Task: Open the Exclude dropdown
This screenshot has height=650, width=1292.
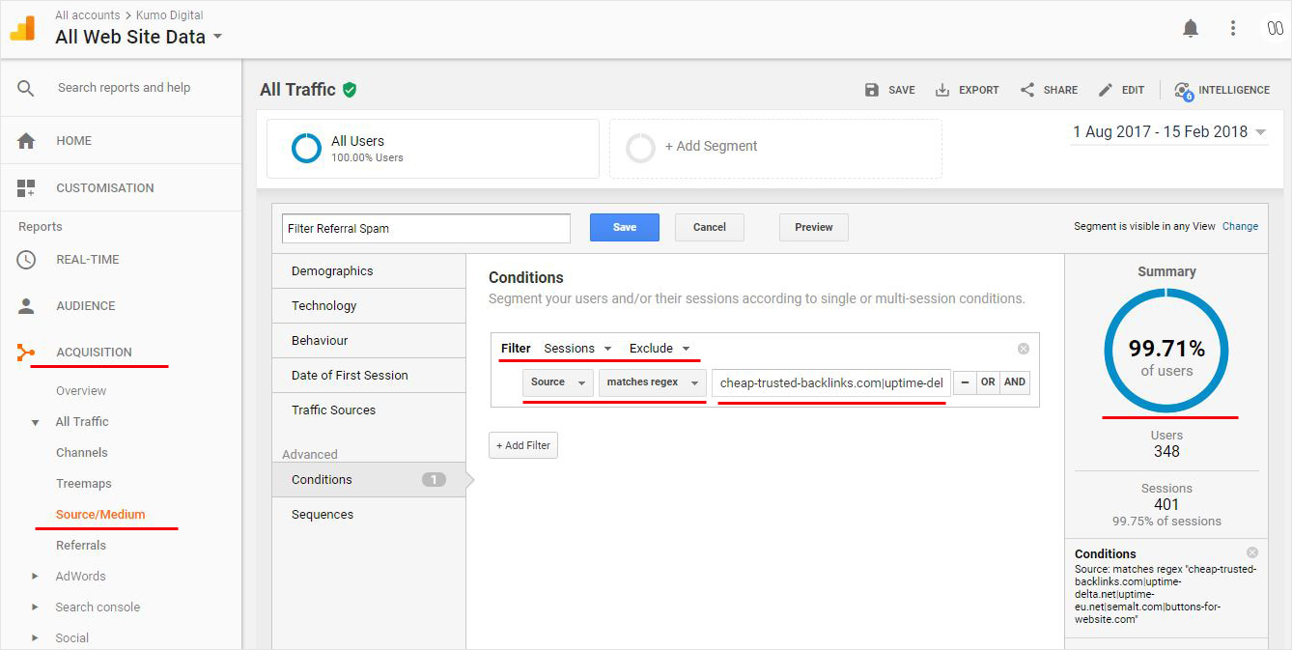Action: 660,349
